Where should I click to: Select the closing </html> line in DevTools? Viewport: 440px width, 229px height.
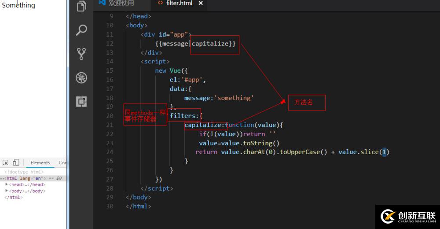point(14,197)
